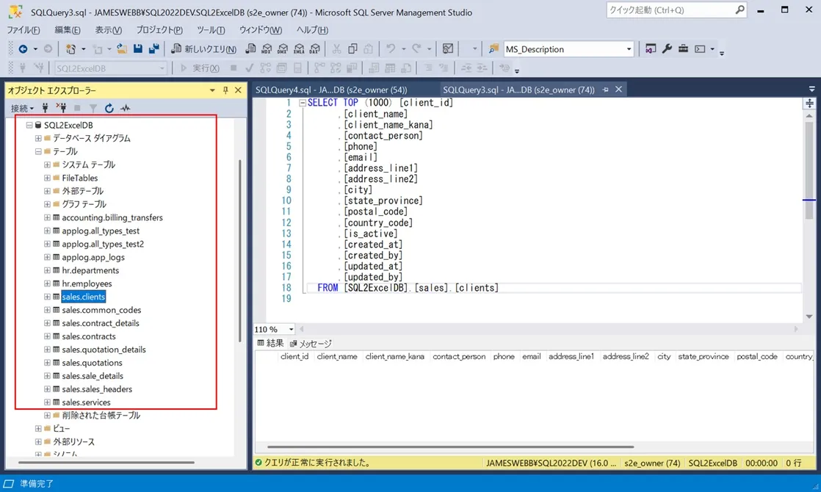Open the 接続 dropdown in Object Explorer
Screen dimensions: 821x492
click(x=22, y=109)
